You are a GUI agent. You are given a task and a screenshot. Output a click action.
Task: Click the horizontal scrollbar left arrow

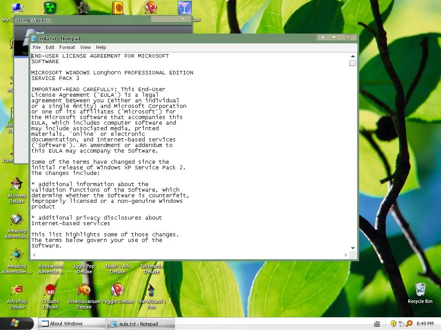click(34, 255)
